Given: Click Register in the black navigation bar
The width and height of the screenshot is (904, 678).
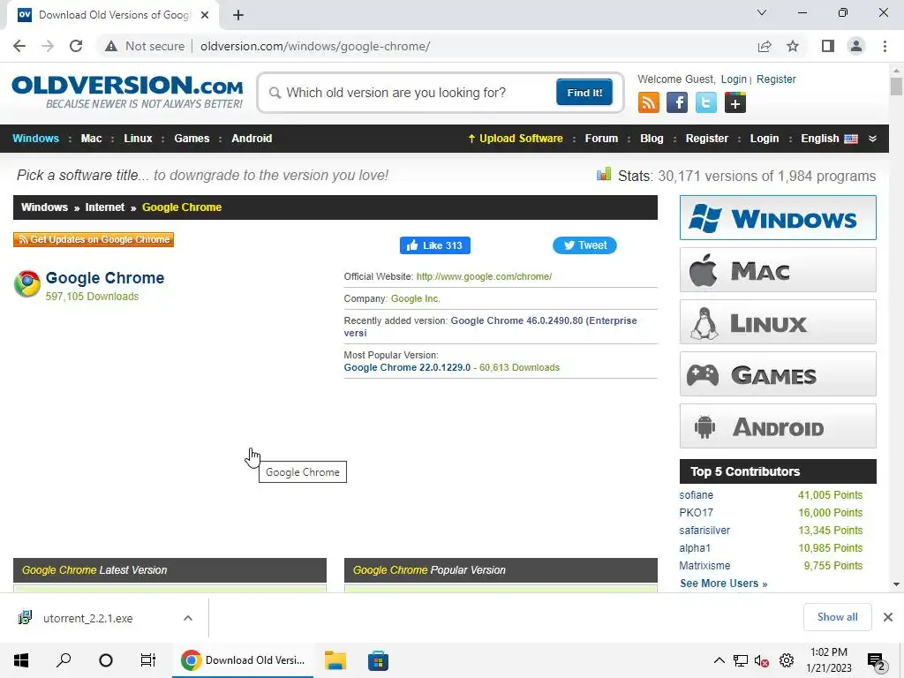Looking at the screenshot, I should (707, 139).
